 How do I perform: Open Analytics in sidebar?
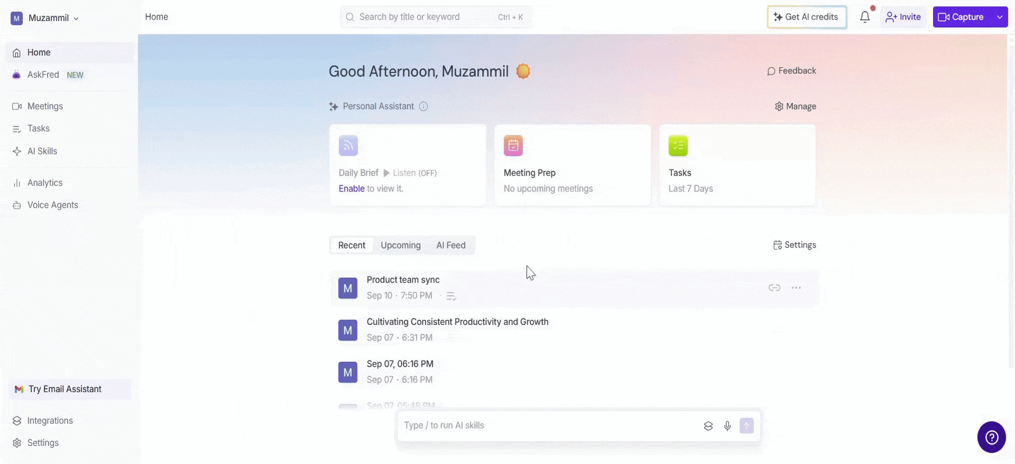(70, 183)
